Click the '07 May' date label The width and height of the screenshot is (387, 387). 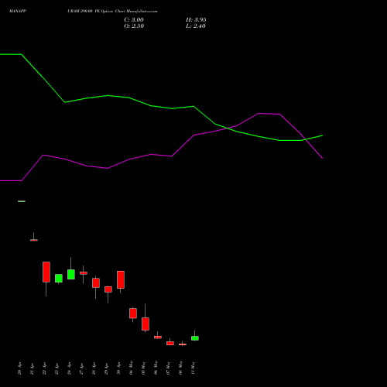pos(169,368)
